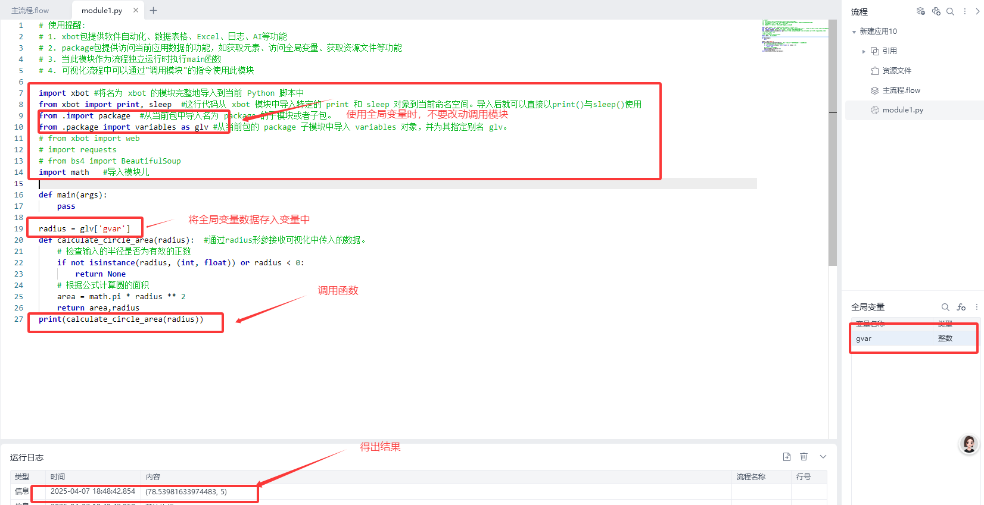
Task: Click the 整数 type cell for gvar
Action: 945,338
